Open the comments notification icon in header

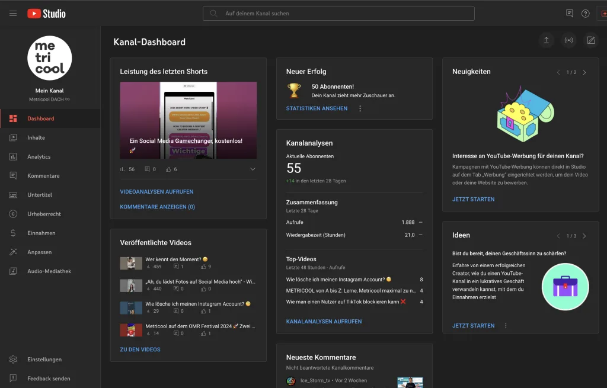pyautogui.click(x=570, y=14)
